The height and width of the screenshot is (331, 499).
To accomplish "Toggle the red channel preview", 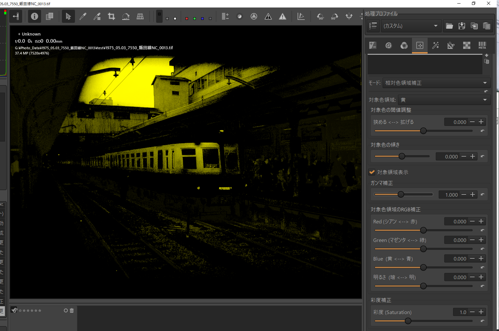I will coord(186,19).
